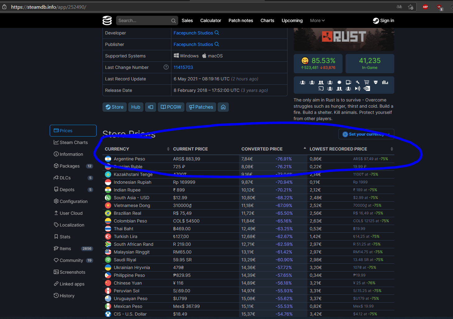The image size is (453, 319).
Task: Click the shopping cart in-app purchases icon
Action: click(367, 82)
